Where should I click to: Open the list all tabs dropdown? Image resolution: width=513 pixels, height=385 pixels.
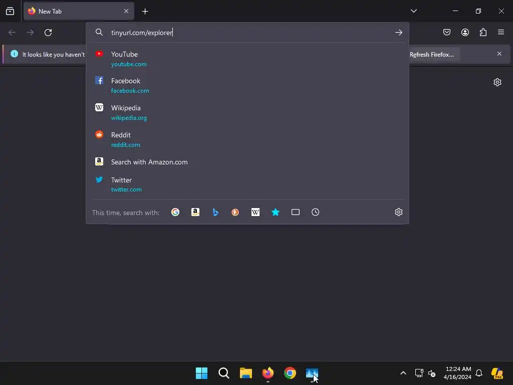pos(413,11)
